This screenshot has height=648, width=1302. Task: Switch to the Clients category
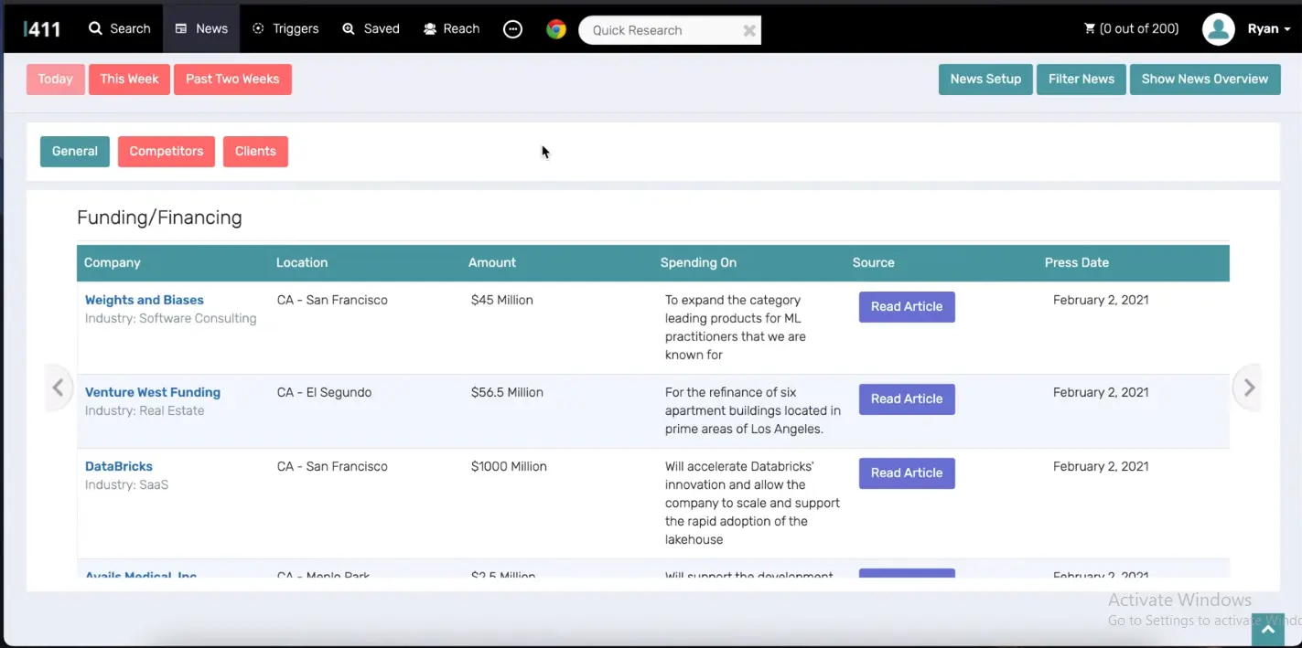pos(255,152)
